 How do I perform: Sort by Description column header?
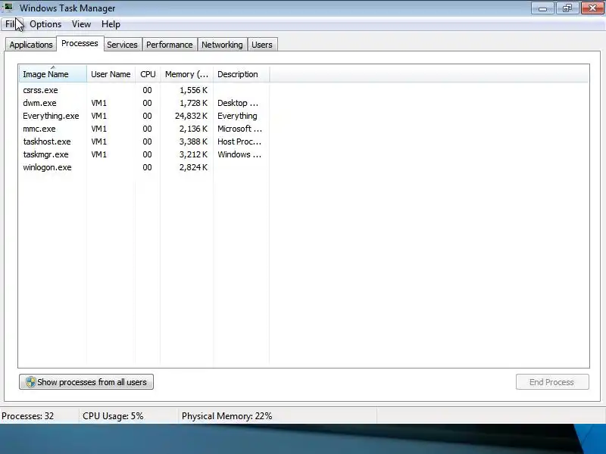(x=241, y=73)
